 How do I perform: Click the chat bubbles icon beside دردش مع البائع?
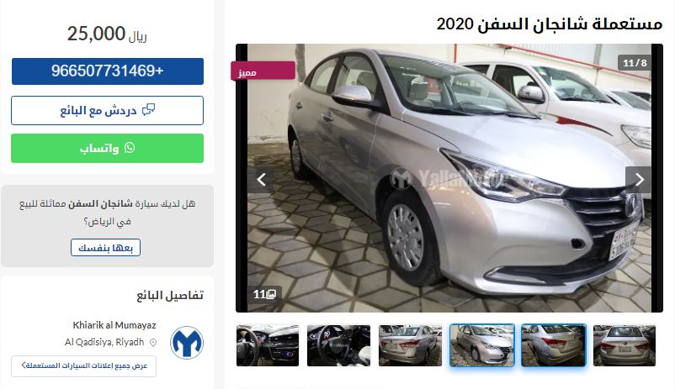click(x=148, y=110)
